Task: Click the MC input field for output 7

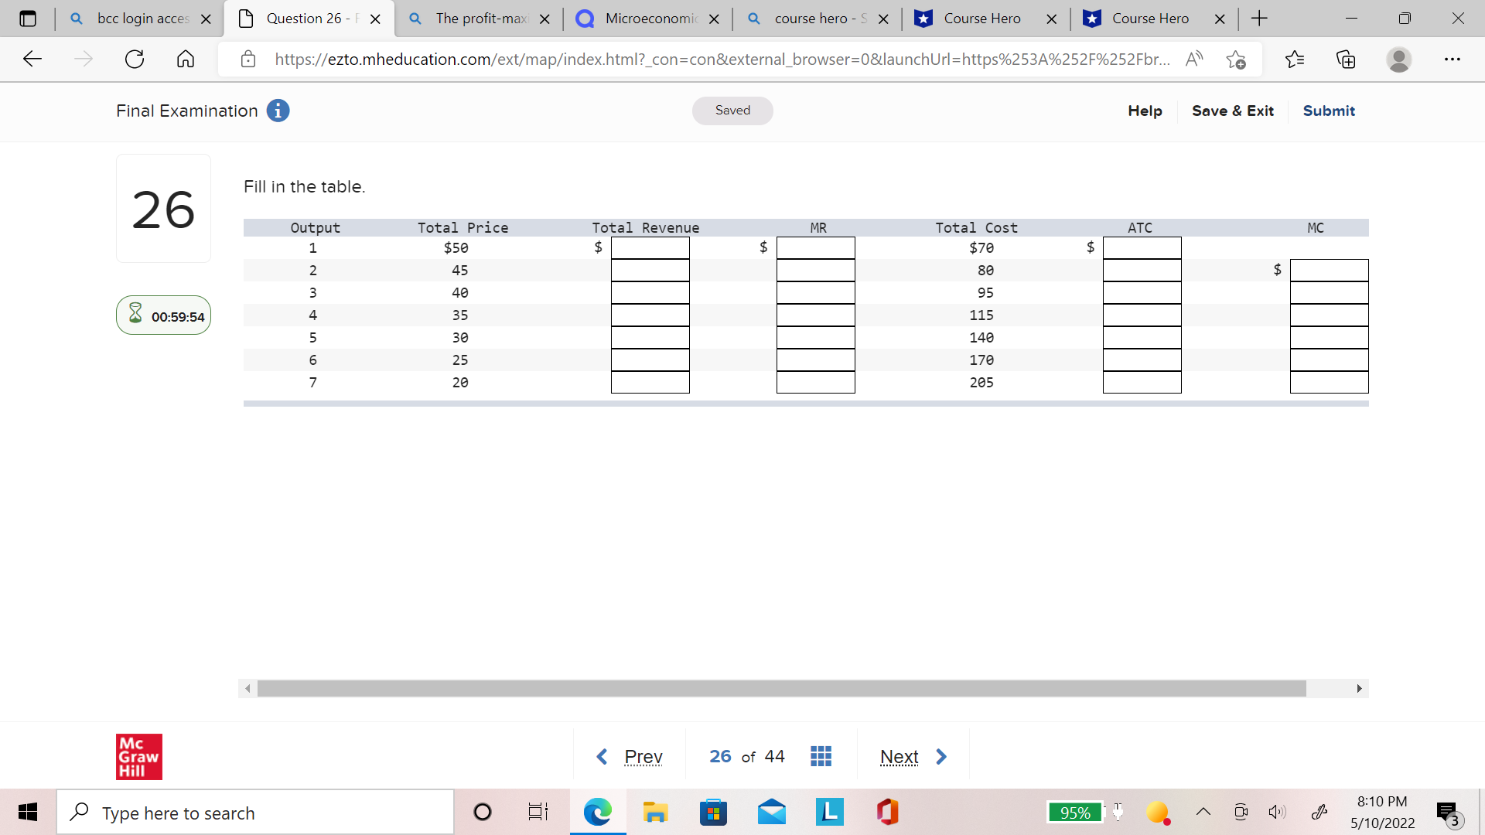Action: point(1328,383)
